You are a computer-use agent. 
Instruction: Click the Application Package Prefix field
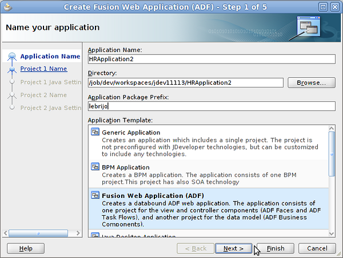(211, 106)
